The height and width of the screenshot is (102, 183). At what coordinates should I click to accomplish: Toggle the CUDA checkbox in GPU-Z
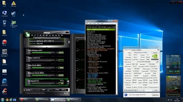(138, 87)
